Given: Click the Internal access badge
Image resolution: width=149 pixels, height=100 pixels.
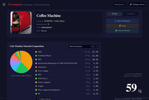Looking at the screenshot, I should pyautogui.click(x=119, y=5).
